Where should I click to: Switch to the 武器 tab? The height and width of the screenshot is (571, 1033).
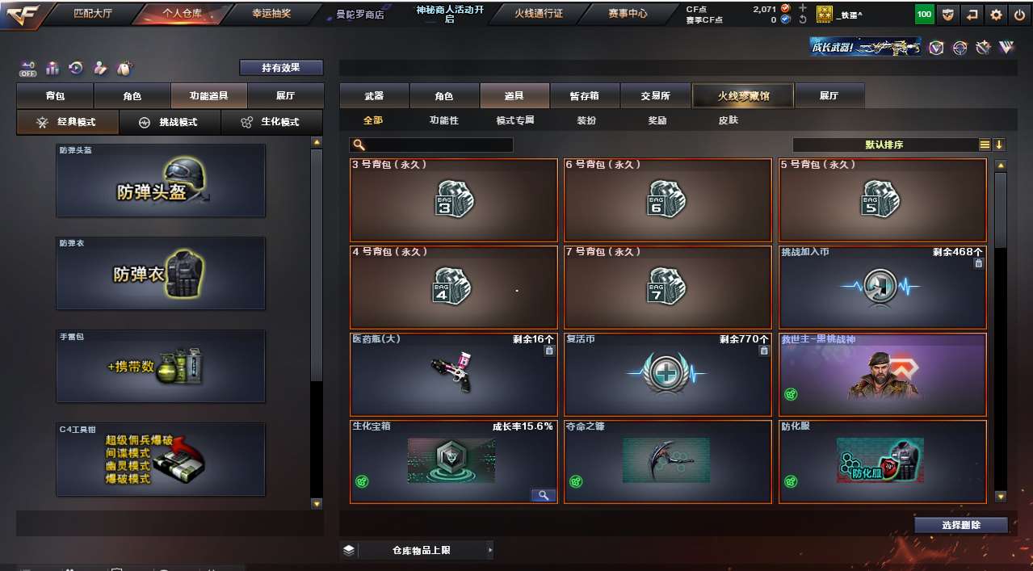374,95
